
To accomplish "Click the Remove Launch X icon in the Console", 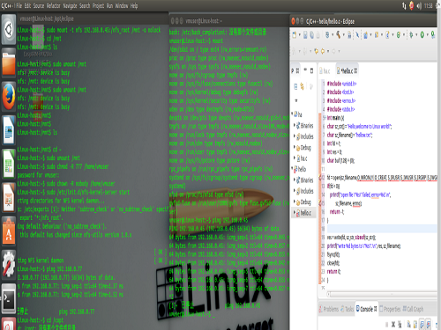I will click(393, 324).
